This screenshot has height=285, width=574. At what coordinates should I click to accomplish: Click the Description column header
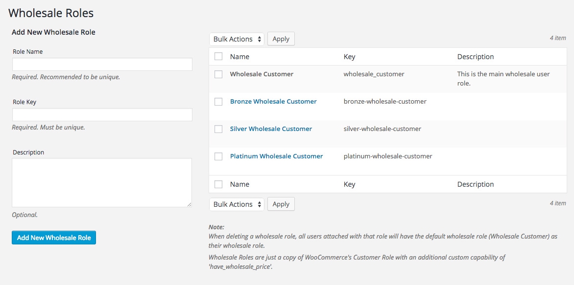475,56
